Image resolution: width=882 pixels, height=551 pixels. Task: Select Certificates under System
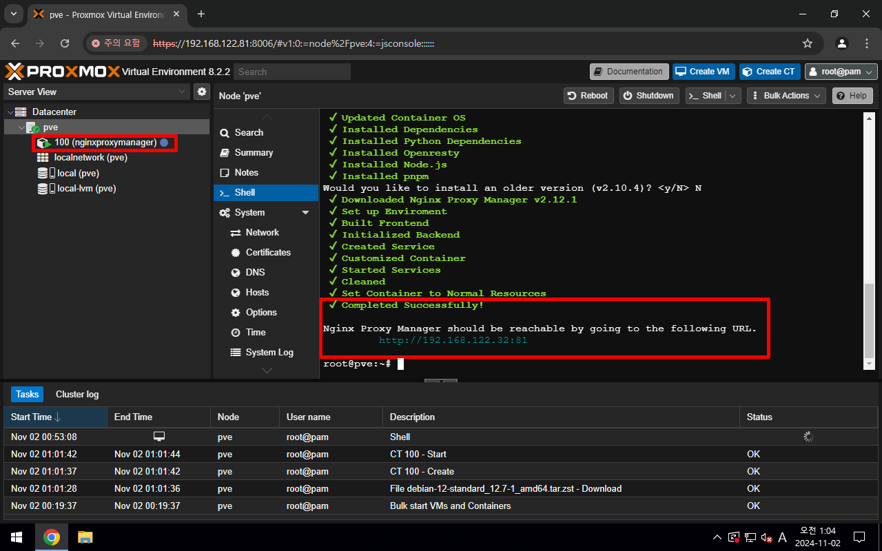pos(268,253)
